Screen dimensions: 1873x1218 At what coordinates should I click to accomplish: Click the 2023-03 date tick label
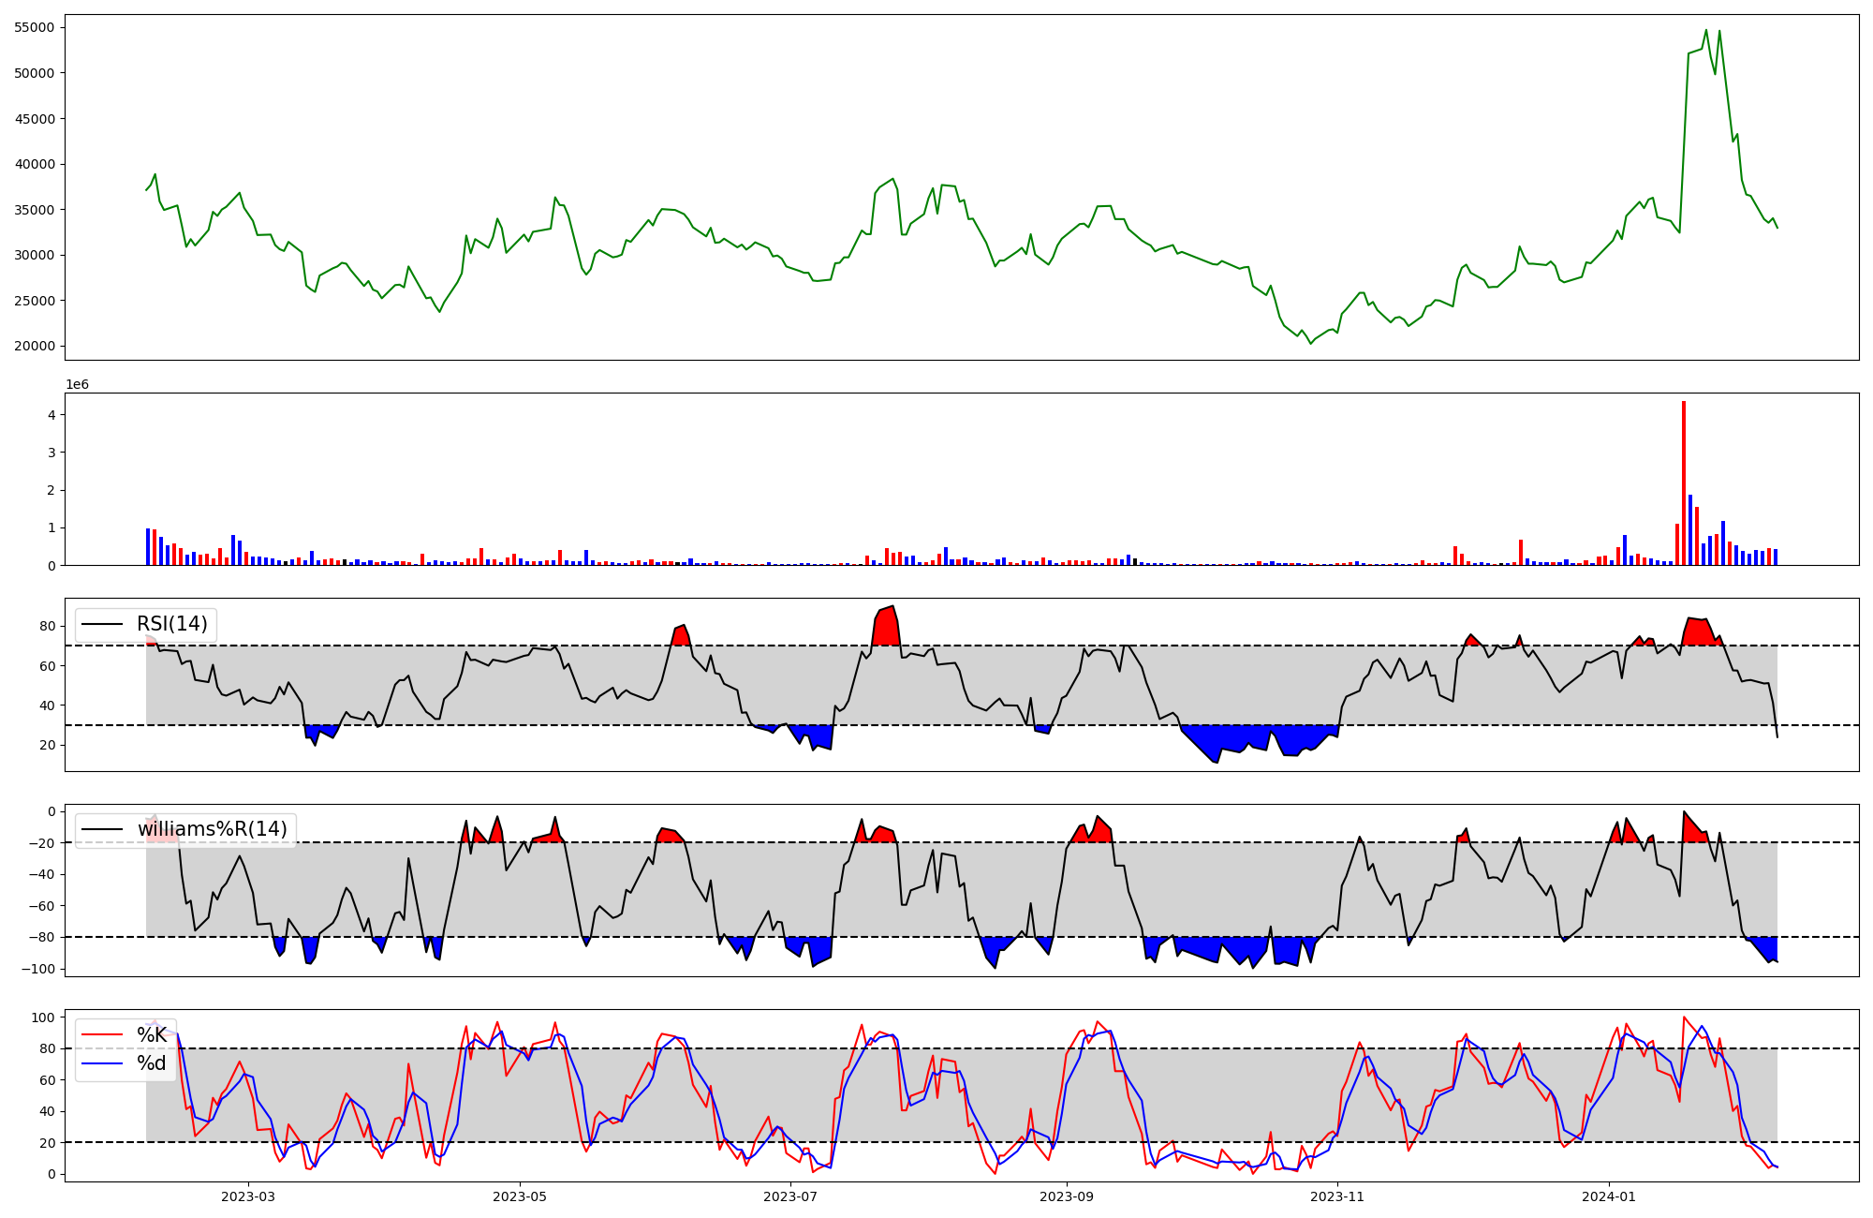tap(248, 1196)
